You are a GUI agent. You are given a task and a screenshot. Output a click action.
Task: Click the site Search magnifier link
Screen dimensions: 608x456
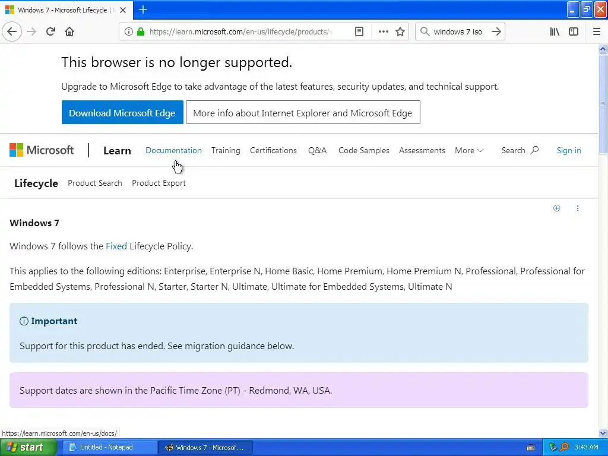pos(520,150)
